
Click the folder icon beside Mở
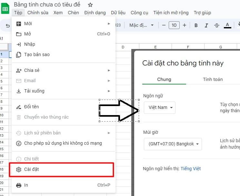pos(19,34)
